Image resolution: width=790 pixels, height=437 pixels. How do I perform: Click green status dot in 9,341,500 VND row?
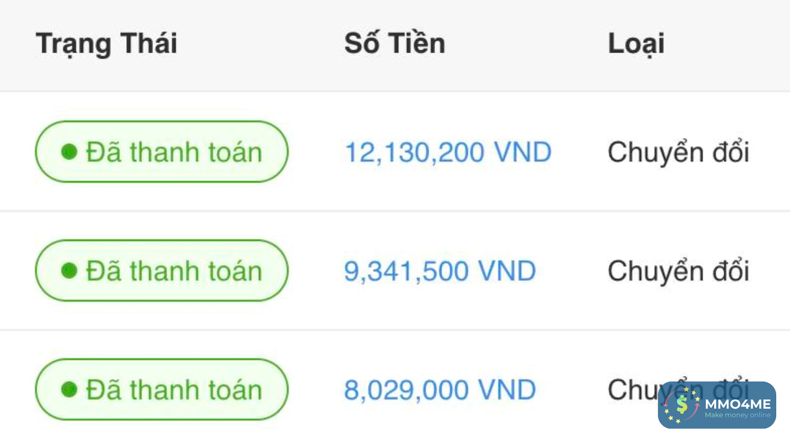(x=69, y=270)
